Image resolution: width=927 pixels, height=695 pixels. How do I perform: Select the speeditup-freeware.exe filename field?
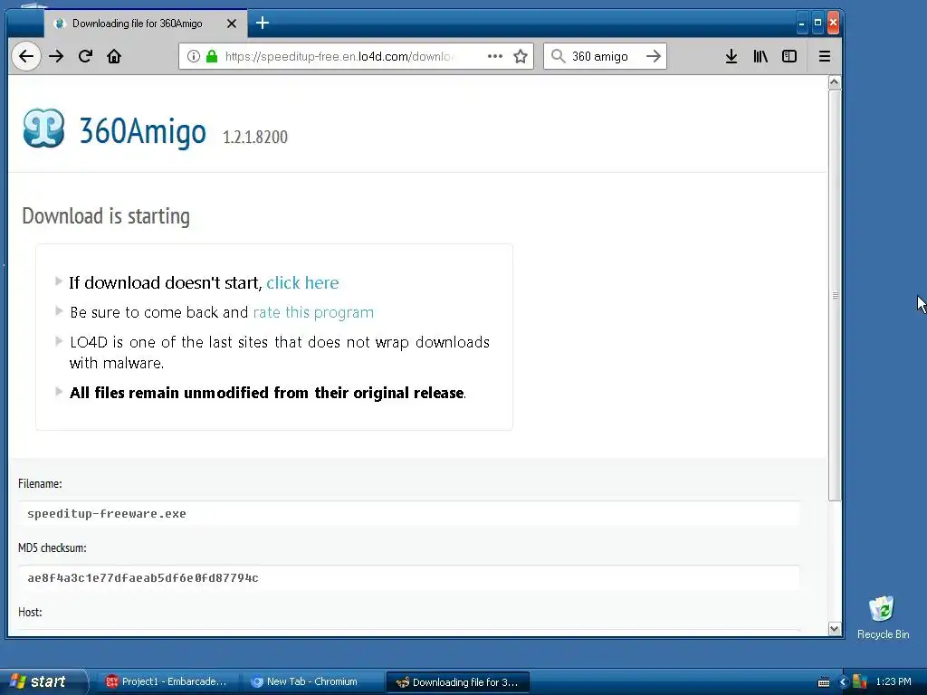pos(408,514)
